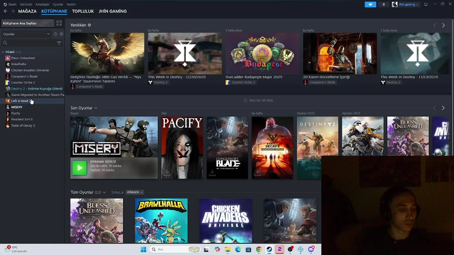
Task: Click Conqueror's Blade link under Nyx Kahini news
Action: [89, 87]
